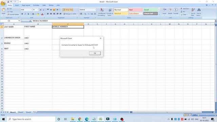This screenshot has width=217, height=122.
Task: Click the Increase Decimal icon
Action: point(92,14)
